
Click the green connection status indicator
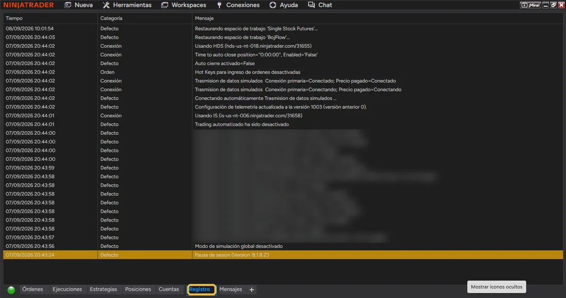(x=11, y=290)
